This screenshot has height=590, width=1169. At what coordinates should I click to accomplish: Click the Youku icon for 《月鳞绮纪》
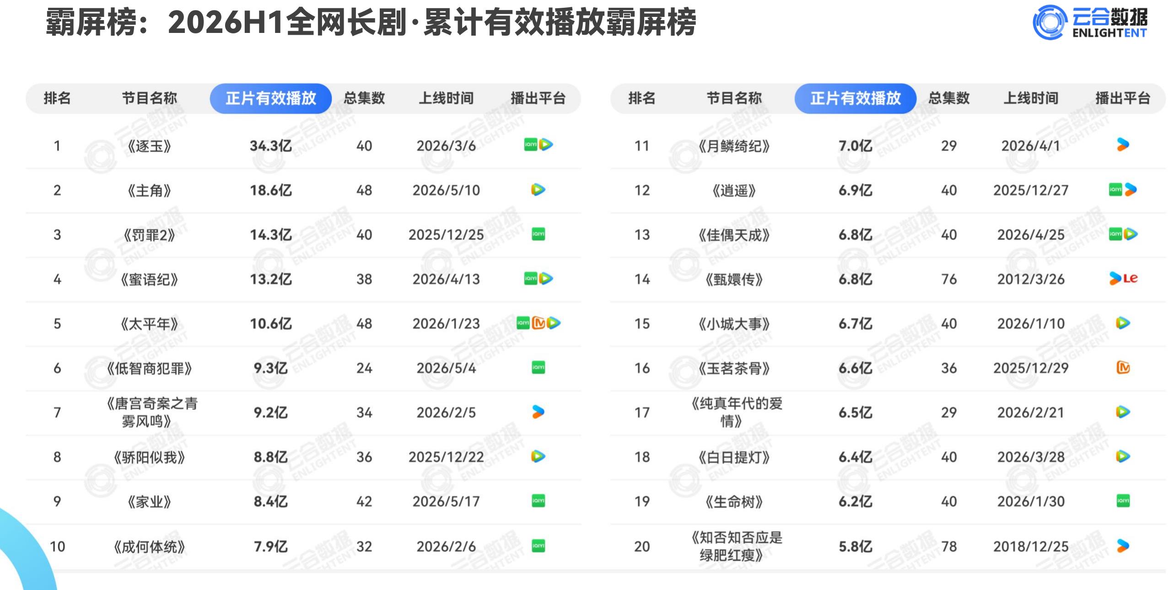tap(1123, 145)
